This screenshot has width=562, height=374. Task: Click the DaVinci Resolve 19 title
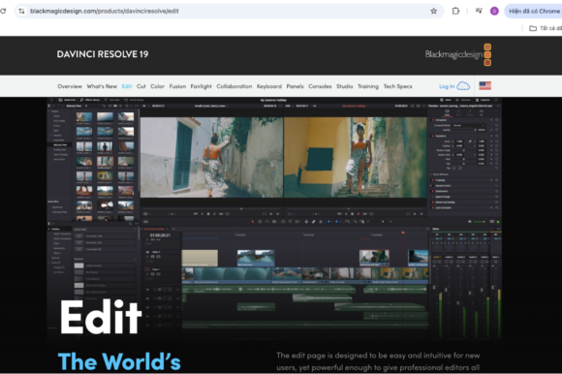tap(103, 54)
